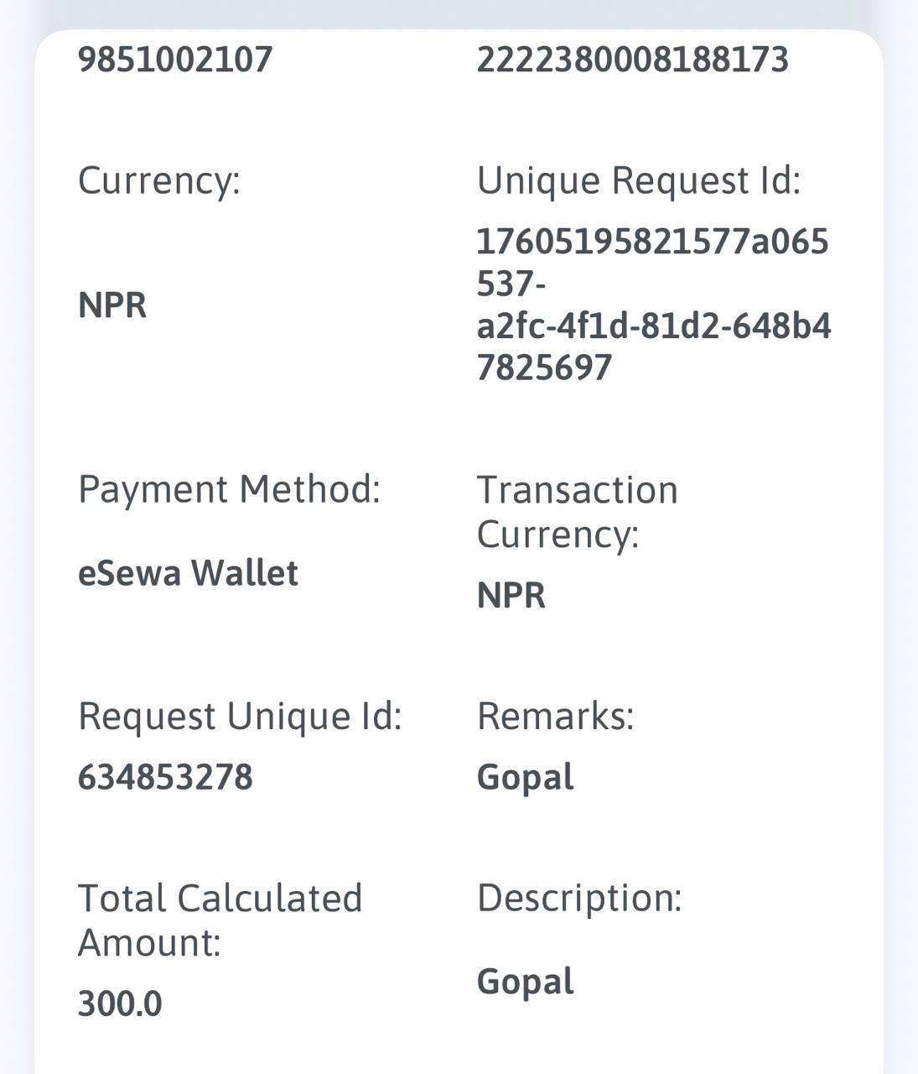Tap the "Unique Request Id:" label
The image size is (918, 1074).
638,180
